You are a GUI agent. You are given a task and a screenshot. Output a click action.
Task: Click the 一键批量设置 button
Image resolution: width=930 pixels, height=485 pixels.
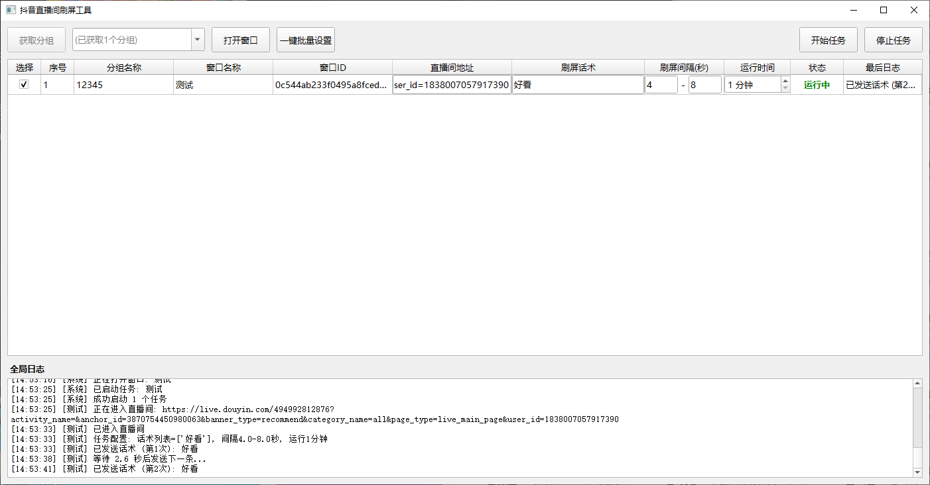[306, 40]
